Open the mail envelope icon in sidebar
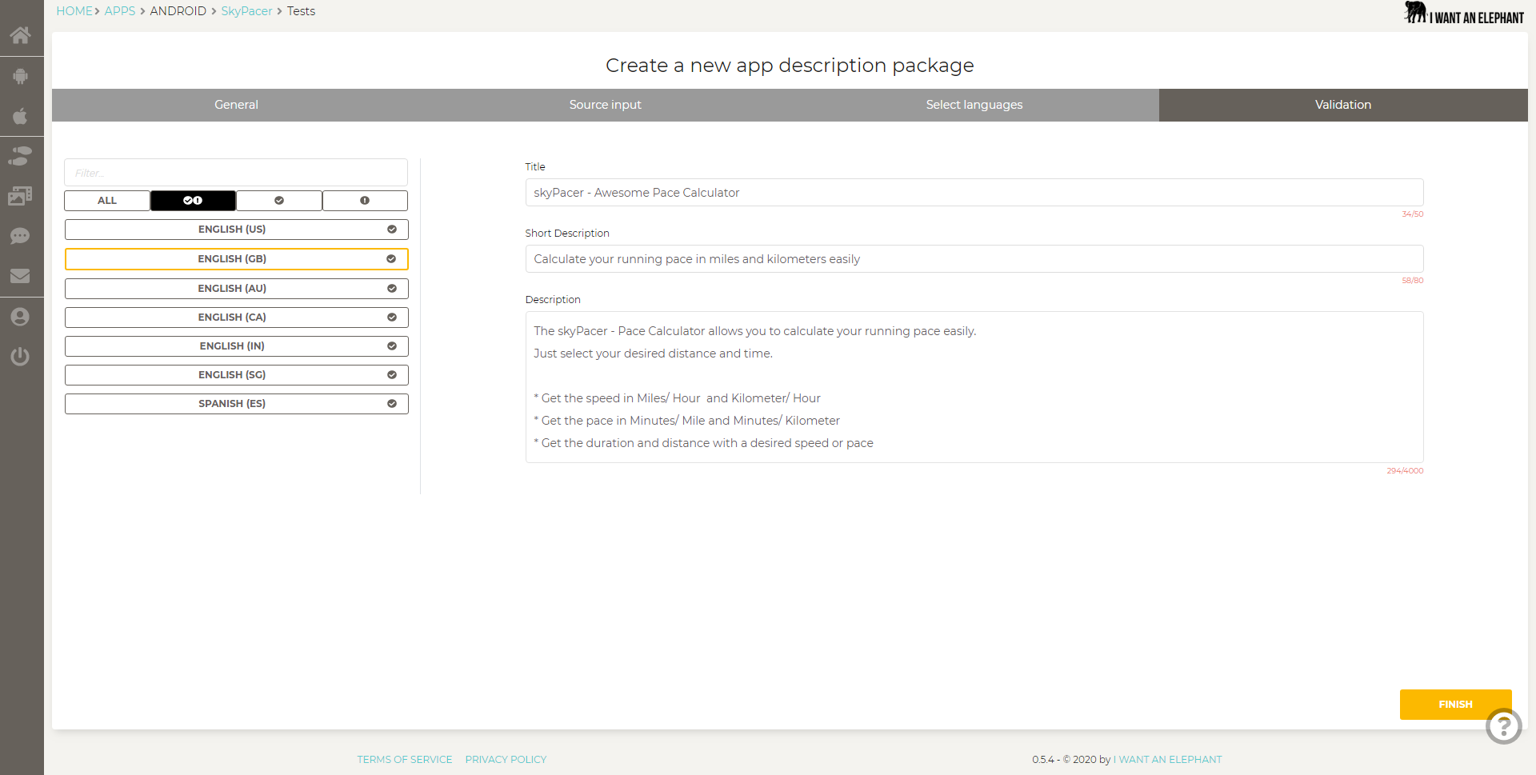 pos(22,276)
